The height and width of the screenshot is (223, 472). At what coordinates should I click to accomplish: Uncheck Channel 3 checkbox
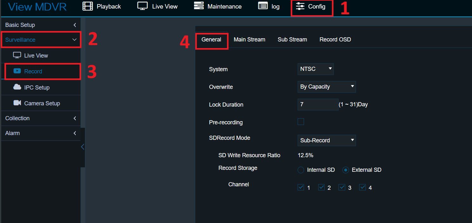(x=342, y=187)
